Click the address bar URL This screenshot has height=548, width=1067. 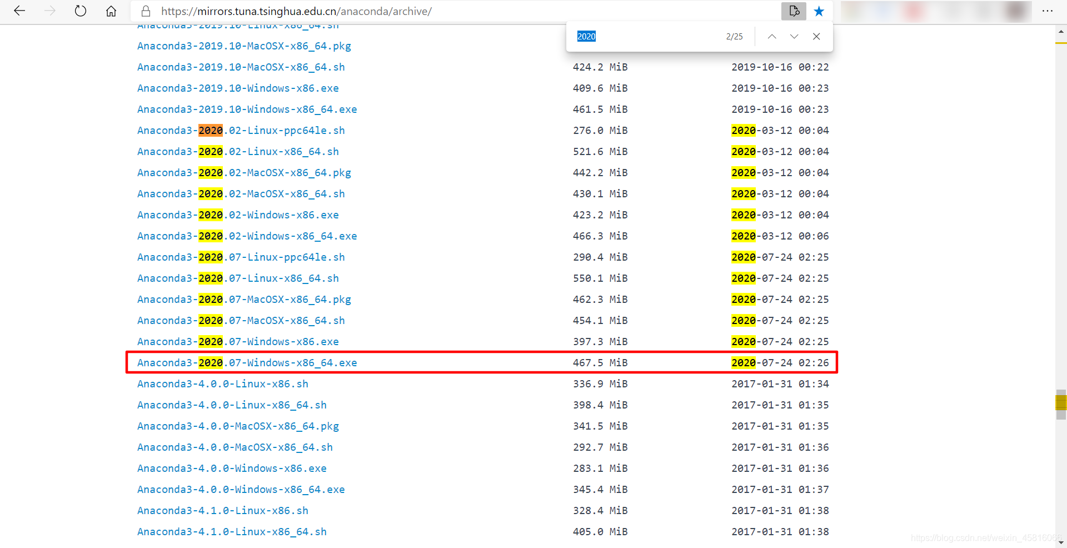click(x=296, y=11)
